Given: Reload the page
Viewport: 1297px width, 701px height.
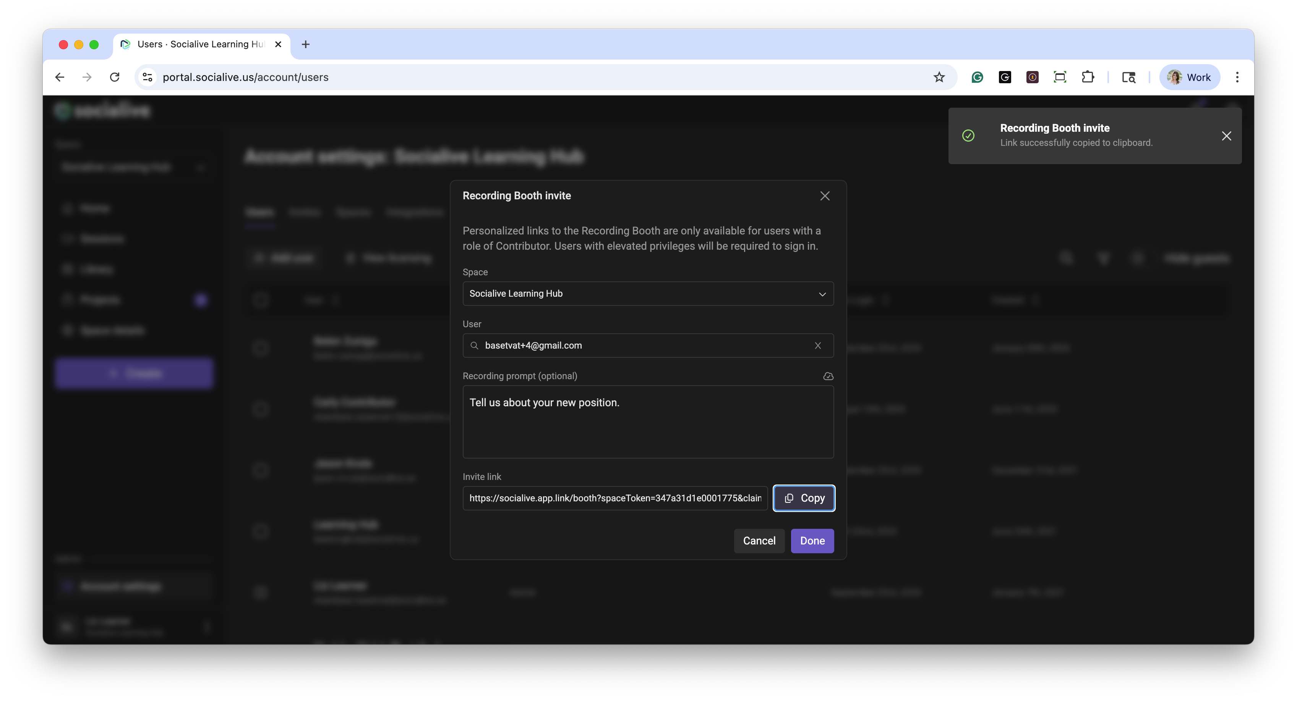Looking at the screenshot, I should click(115, 77).
